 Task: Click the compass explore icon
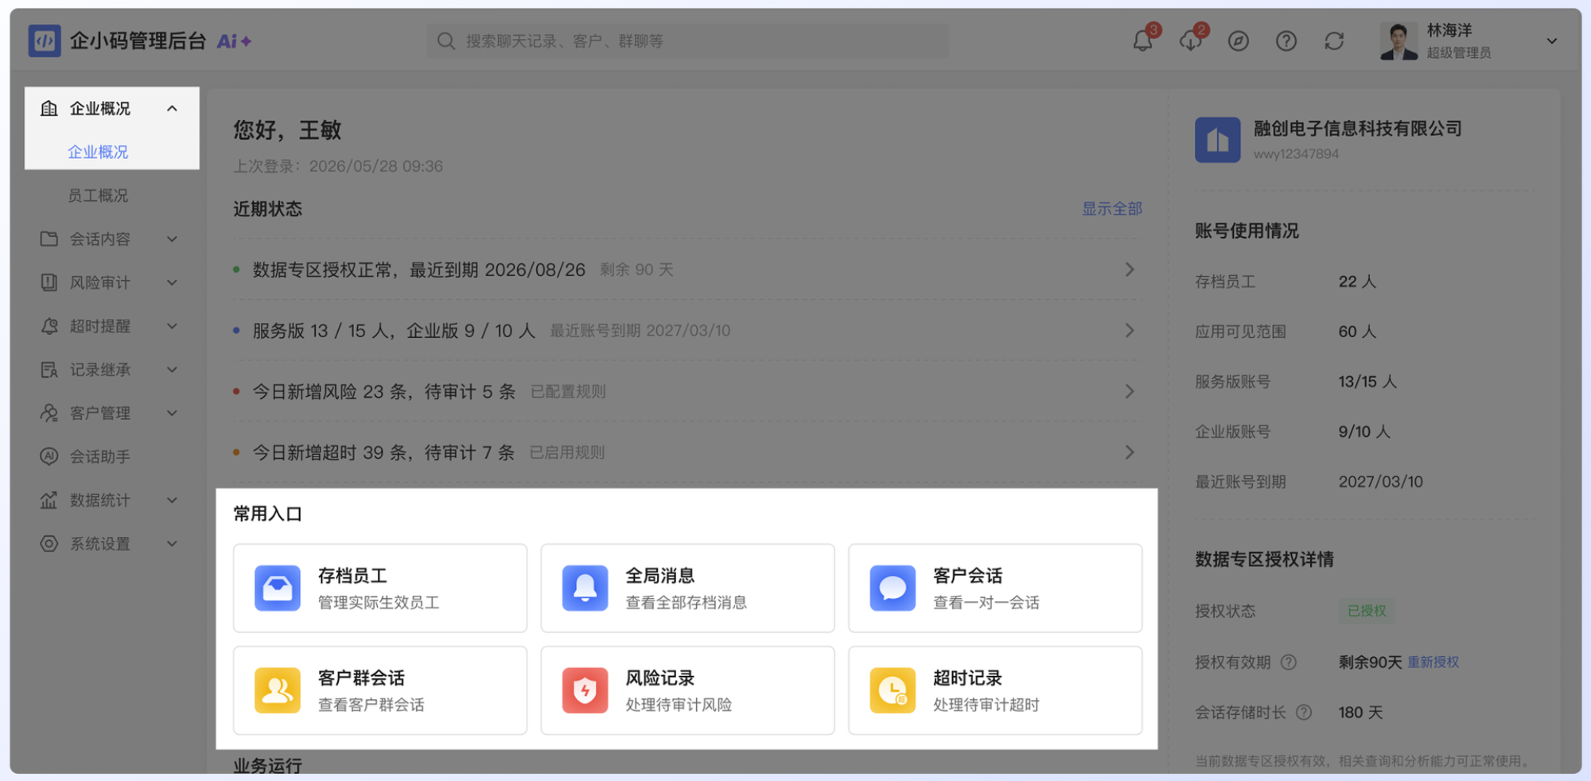coord(1239,41)
